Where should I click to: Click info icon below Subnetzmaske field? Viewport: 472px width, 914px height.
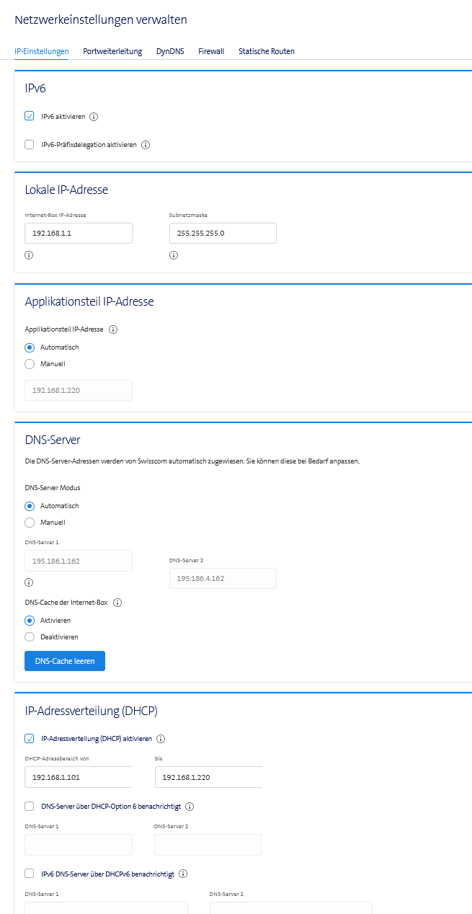[x=174, y=255]
